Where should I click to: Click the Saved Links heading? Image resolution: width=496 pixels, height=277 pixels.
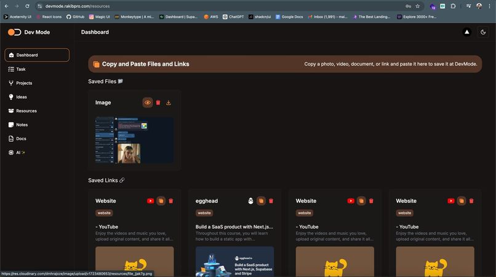click(106, 181)
